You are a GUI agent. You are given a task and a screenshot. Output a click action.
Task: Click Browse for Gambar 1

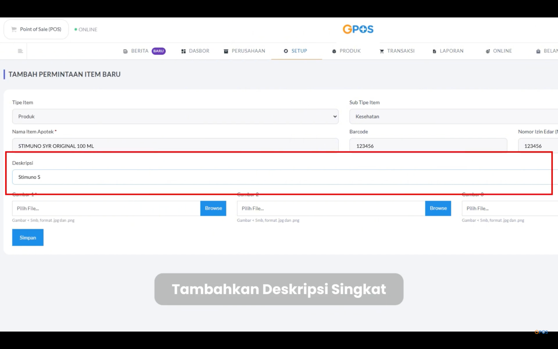coord(213,208)
